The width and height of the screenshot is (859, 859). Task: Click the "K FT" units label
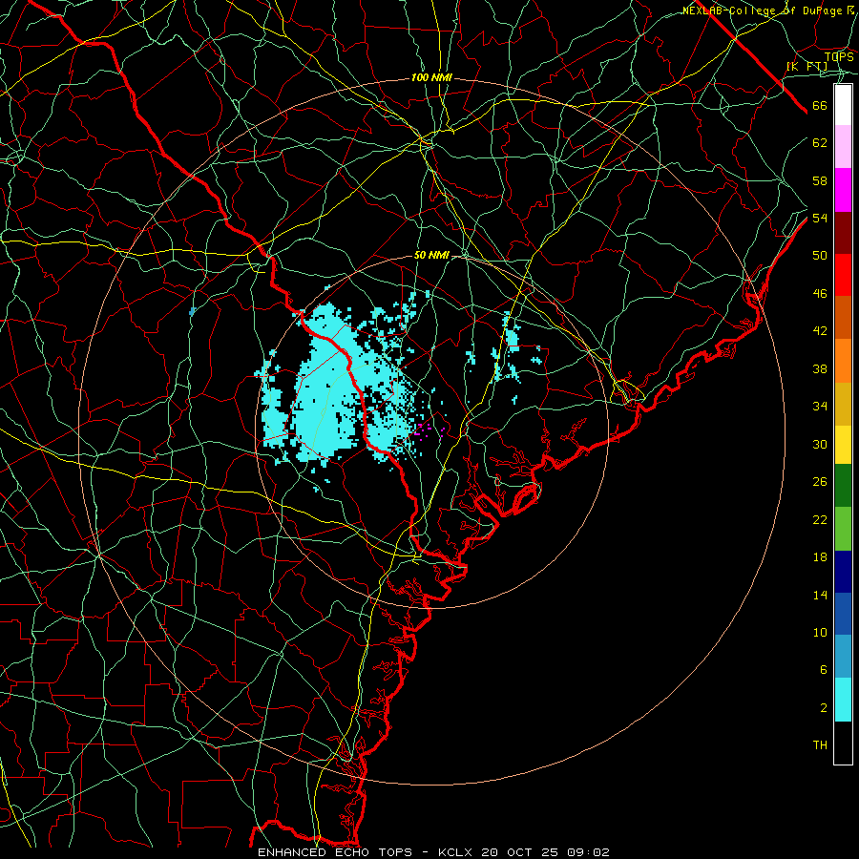(x=807, y=67)
